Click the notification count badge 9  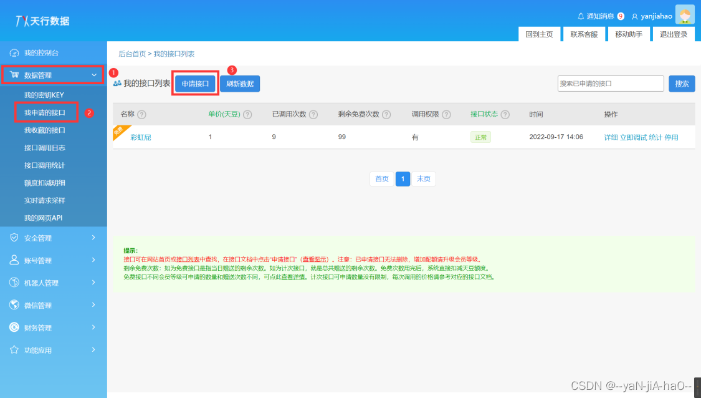(621, 16)
